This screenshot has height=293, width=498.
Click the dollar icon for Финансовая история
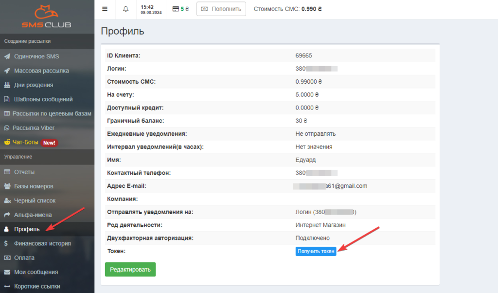point(6,243)
